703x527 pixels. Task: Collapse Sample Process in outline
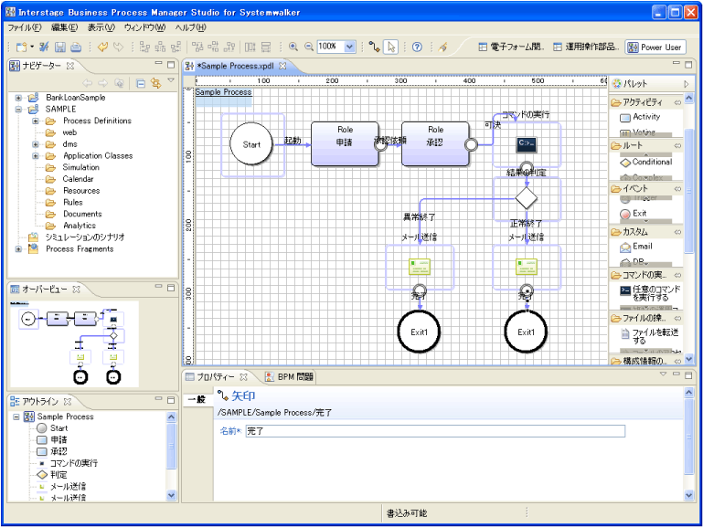[16, 416]
